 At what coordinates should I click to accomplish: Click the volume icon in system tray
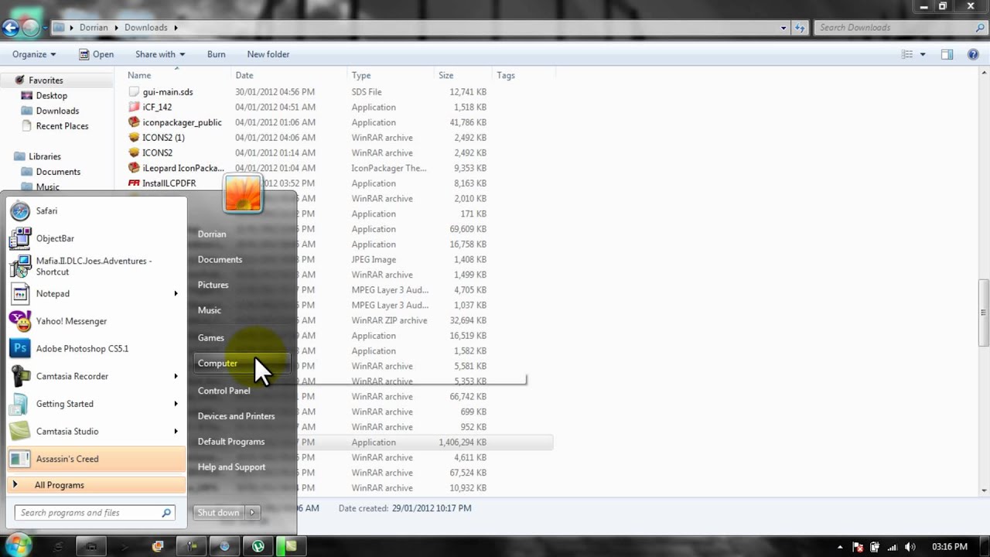910,547
